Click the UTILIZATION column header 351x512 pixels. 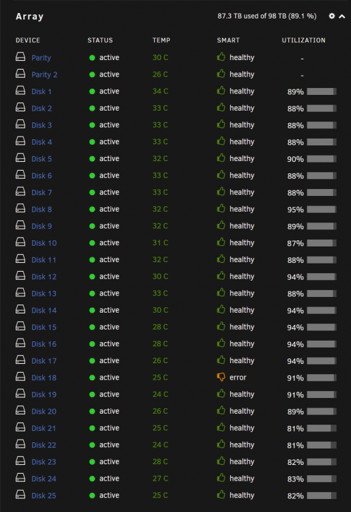[x=303, y=40]
